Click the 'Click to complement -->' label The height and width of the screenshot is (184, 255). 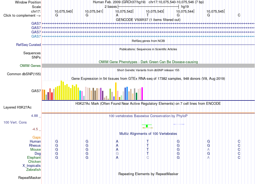22,16
